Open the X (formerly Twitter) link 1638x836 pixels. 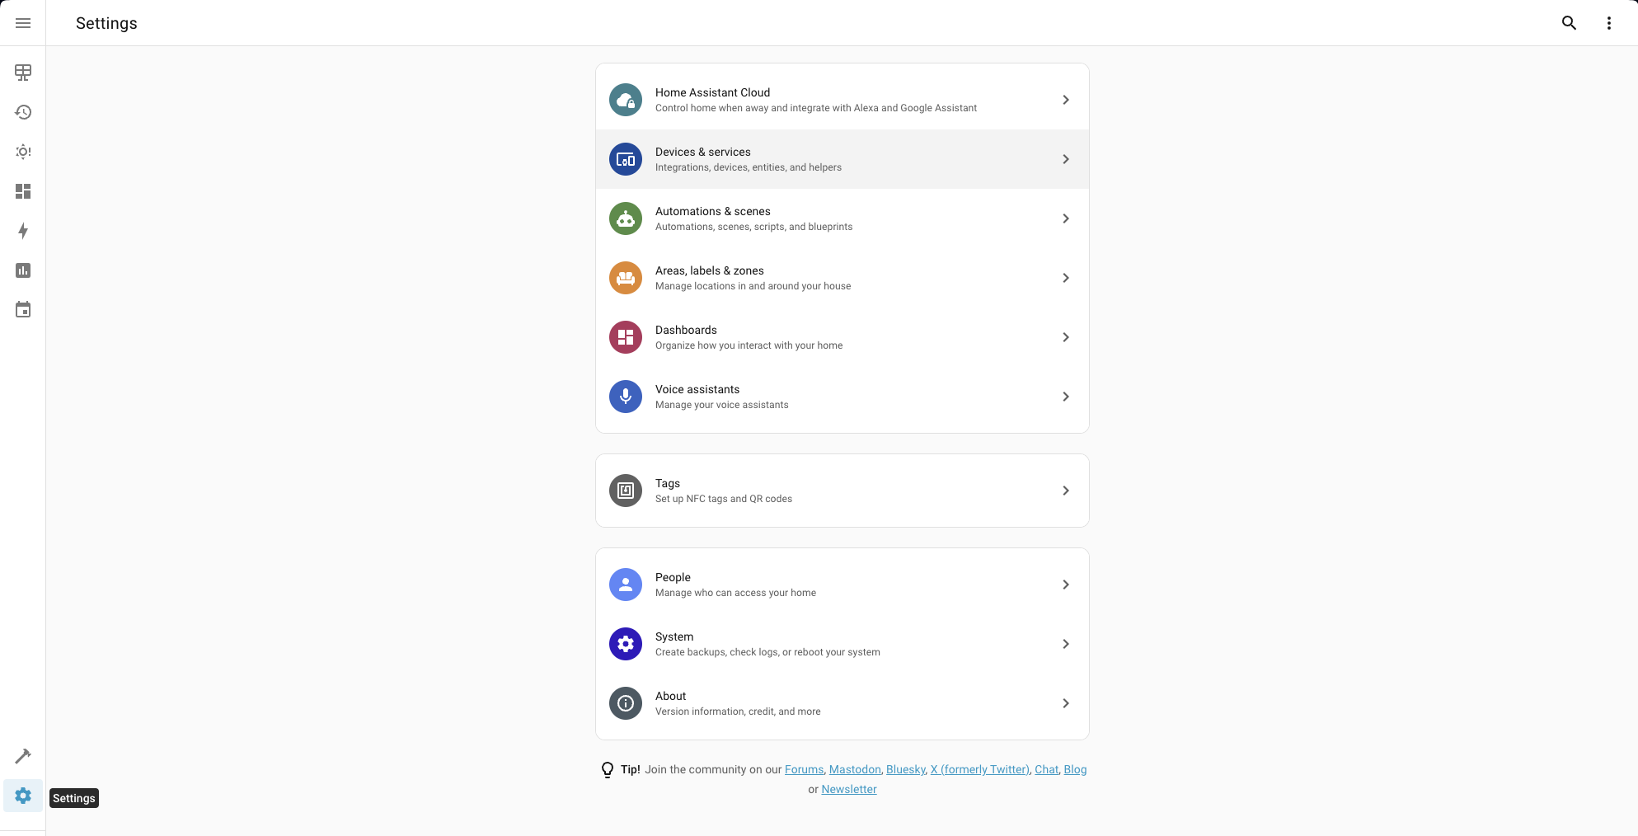point(979,769)
